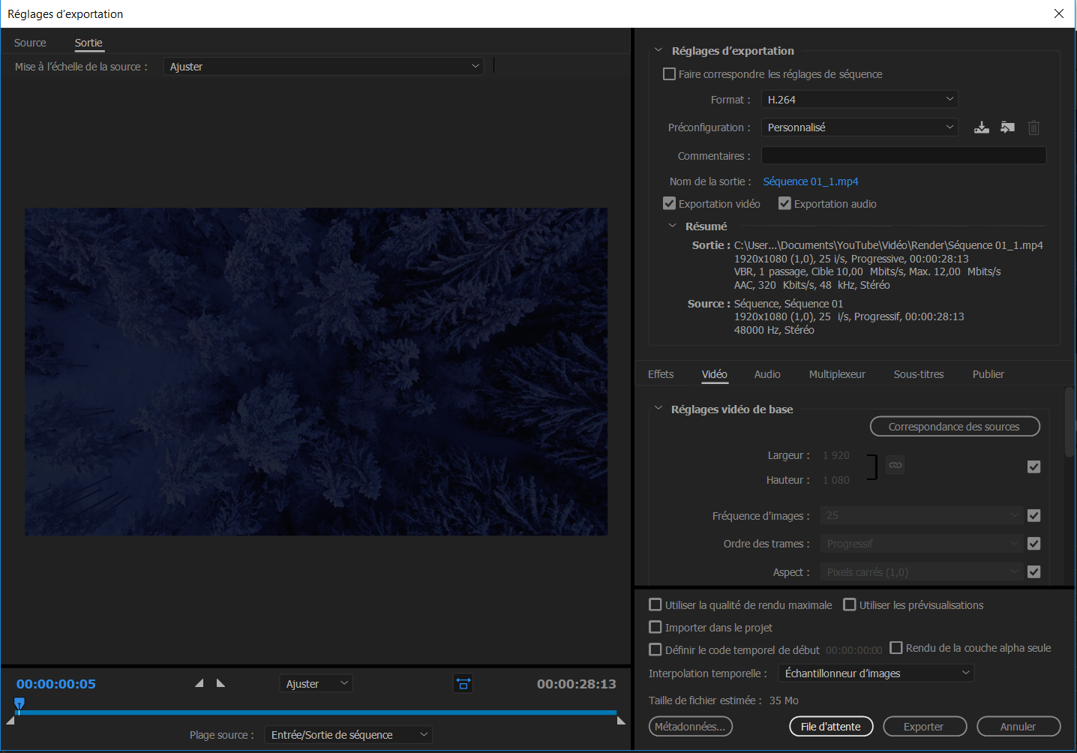
Task: Click the Set In Point triangle icon
Action: pyautogui.click(x=199, y=683)
